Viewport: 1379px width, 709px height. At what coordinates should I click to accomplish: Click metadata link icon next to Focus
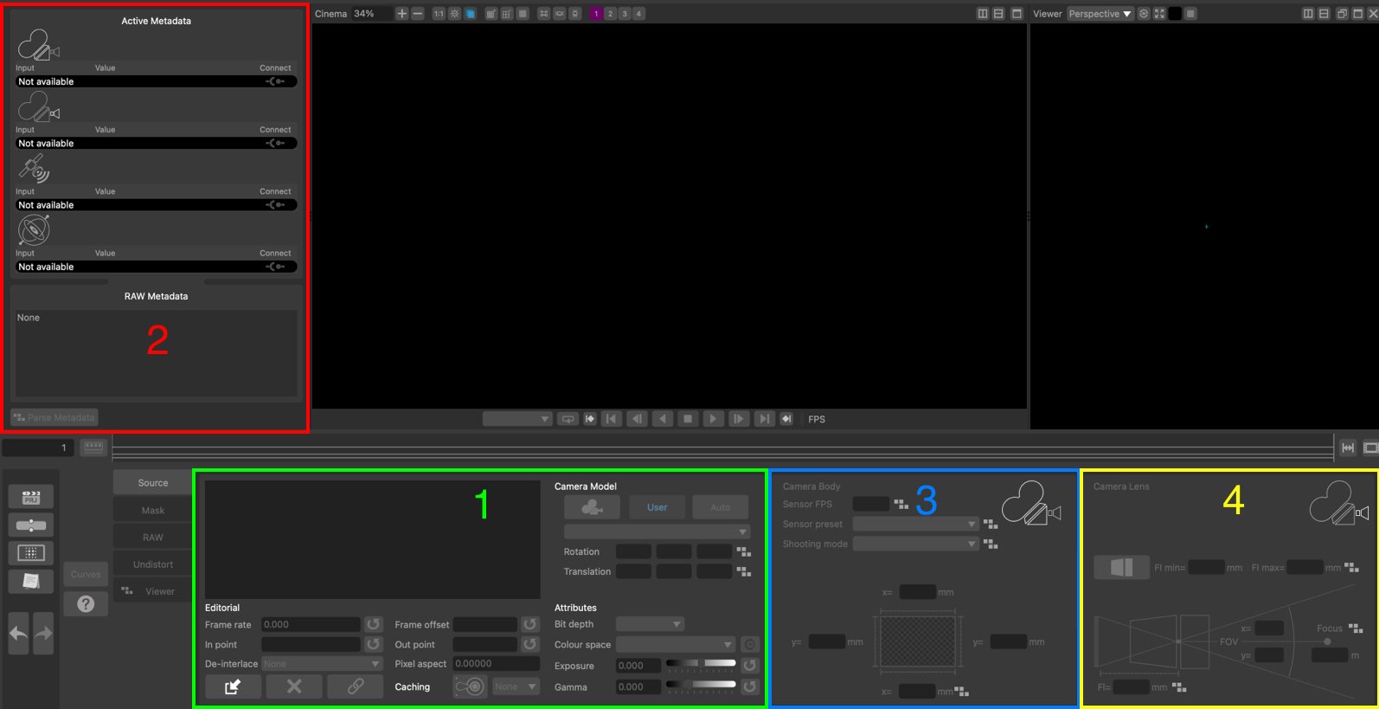(x=1356, y=628)
